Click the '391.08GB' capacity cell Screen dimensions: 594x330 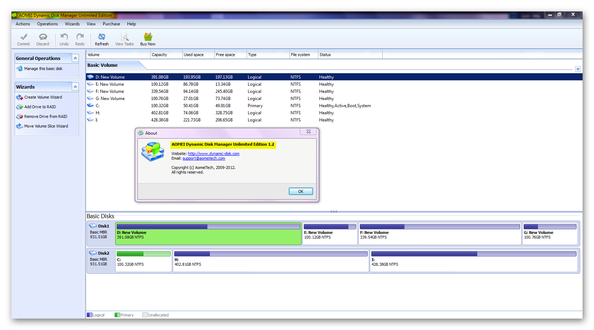pos(160,77)
